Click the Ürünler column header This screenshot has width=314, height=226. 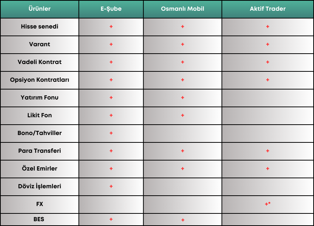pos(40,9)
